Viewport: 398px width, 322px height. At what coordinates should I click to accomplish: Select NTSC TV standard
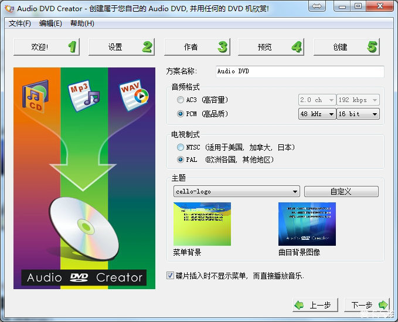pos(180,147)
